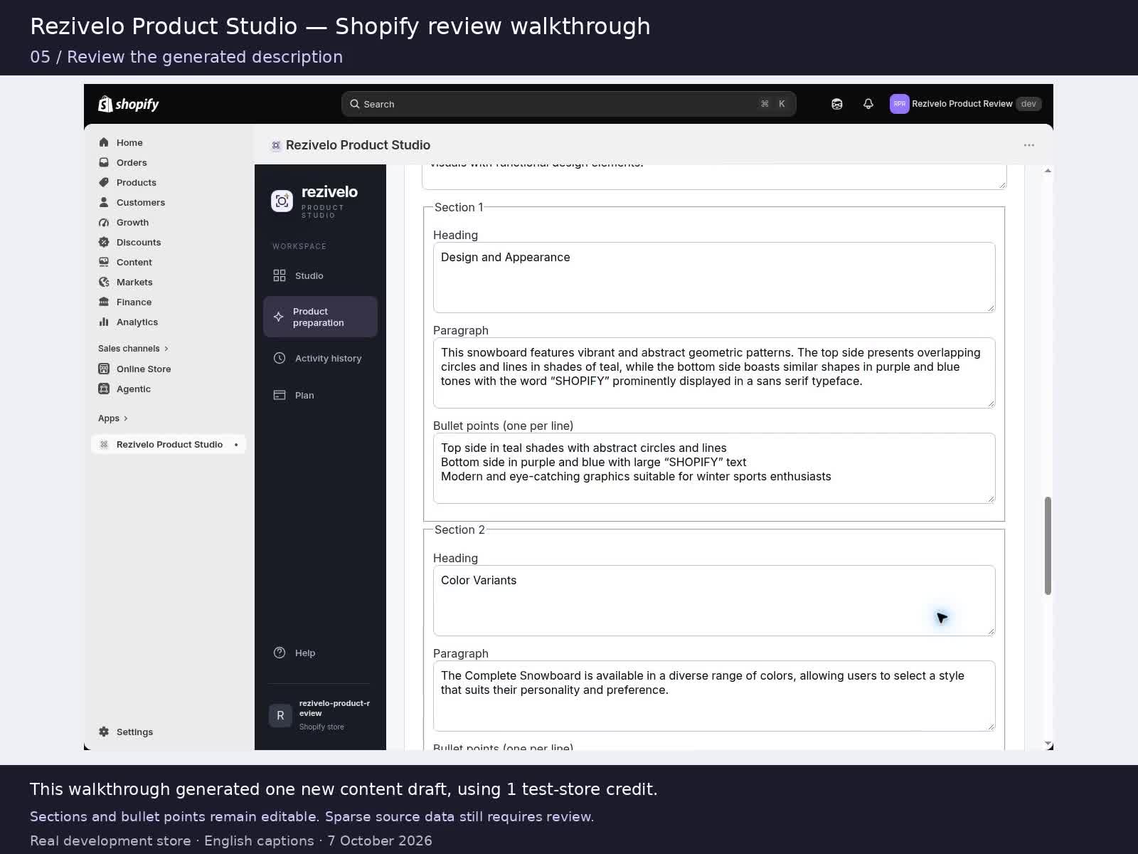The width and height of the screenshot is (1138, 854).
Task: Open the Finance bank icon
Action: [x=104, y=302]
